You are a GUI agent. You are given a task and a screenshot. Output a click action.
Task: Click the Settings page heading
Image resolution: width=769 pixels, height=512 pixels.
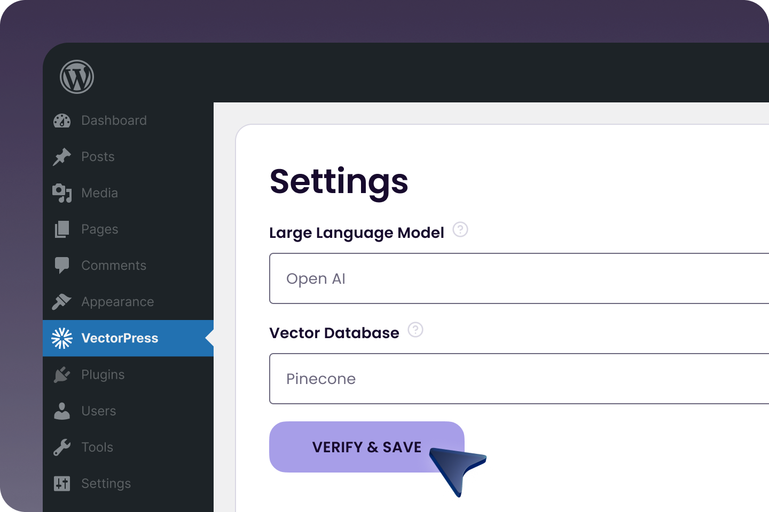339,182
